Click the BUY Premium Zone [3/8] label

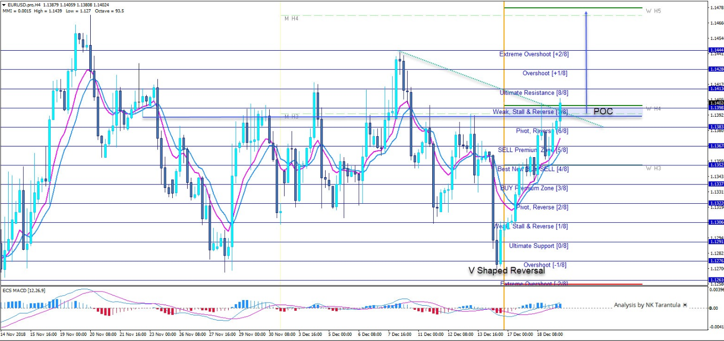(534, 188)
